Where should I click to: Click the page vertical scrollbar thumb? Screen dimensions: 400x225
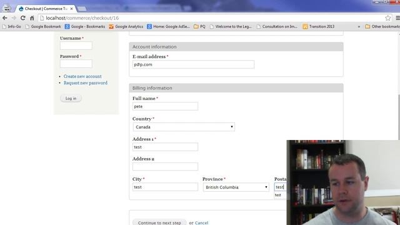tap(399, 117)
